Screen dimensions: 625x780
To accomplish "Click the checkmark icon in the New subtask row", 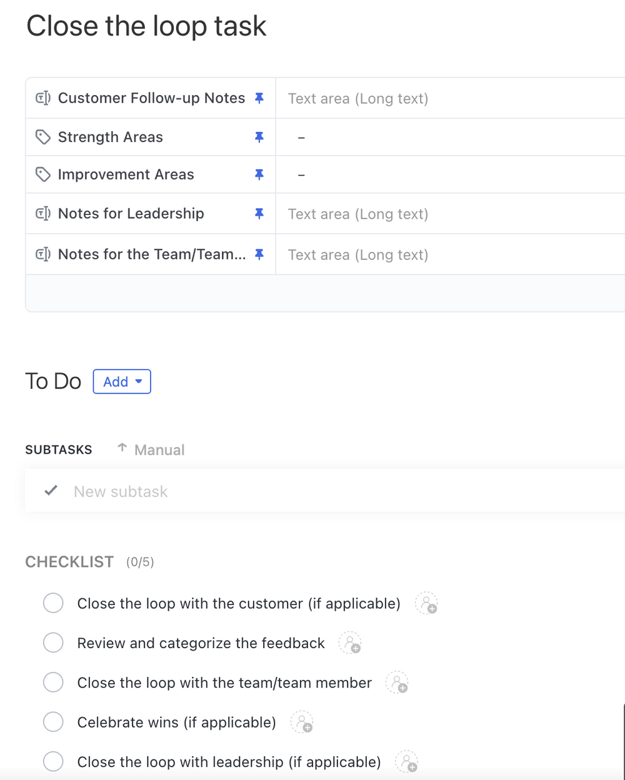I will 51,491.
